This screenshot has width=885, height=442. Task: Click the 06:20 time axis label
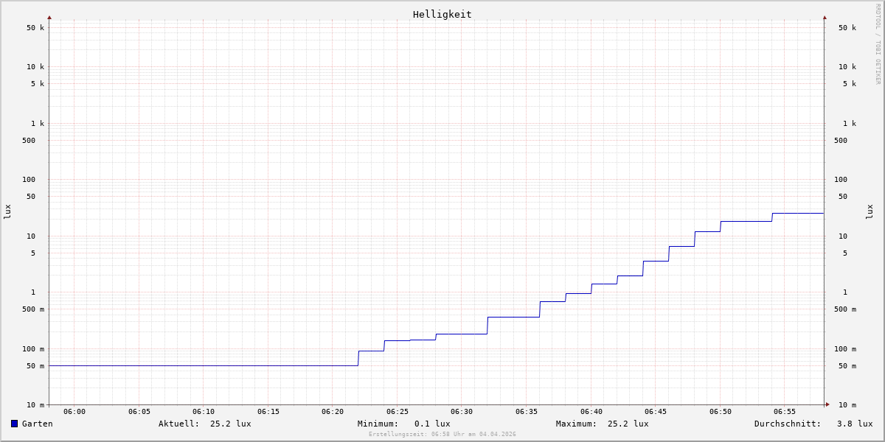click(333, 412)
